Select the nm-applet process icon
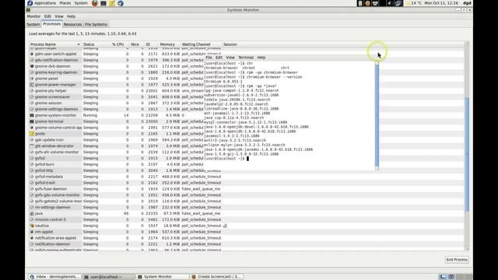The image size is (498, 280). pyautogui.click(x=32, y=232)
